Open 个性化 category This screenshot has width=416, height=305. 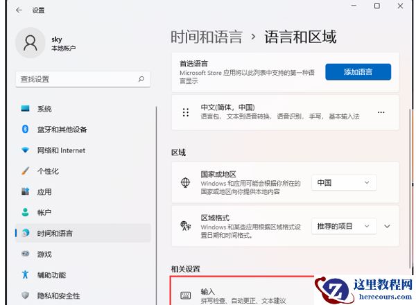pos(83,171)
